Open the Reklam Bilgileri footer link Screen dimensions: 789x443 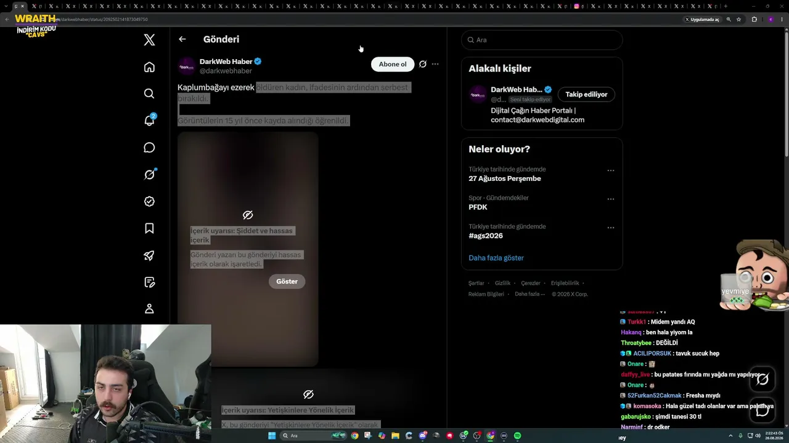(x=486, y=294)
